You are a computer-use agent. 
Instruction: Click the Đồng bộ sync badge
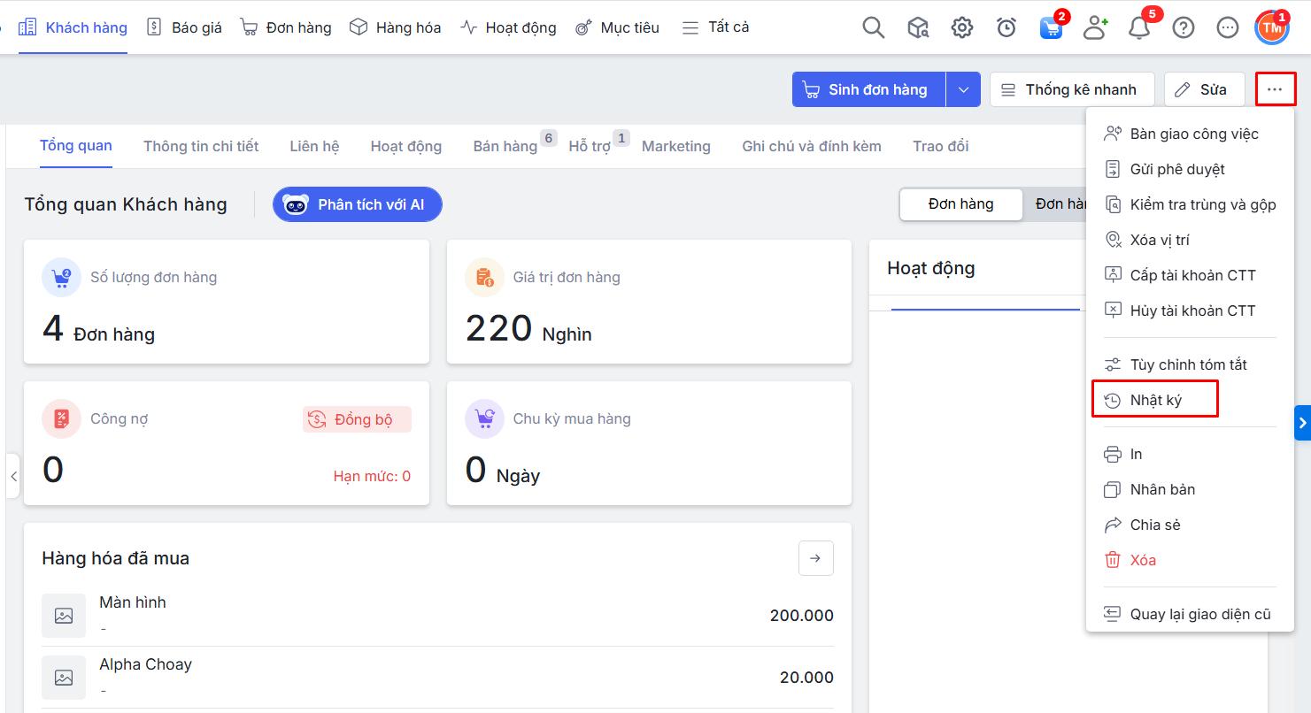(357, 419)
